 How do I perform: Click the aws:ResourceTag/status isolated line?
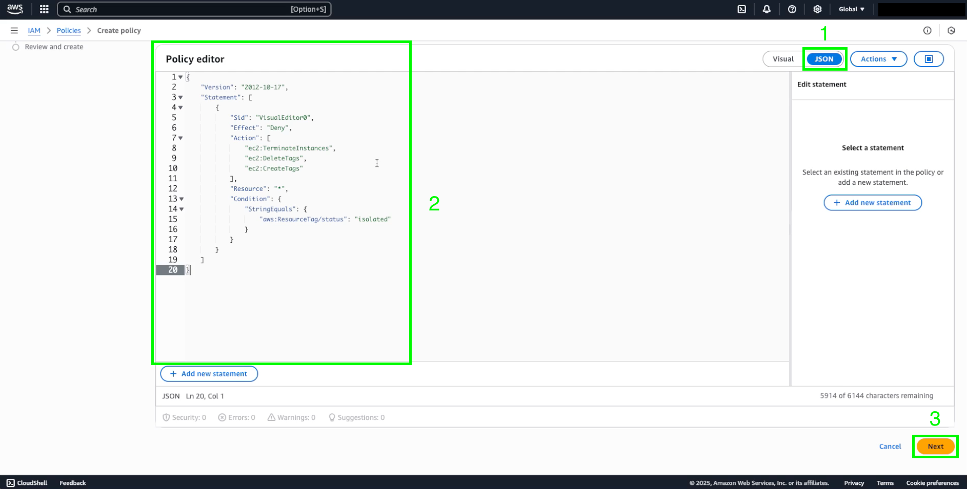pos(325,219)
